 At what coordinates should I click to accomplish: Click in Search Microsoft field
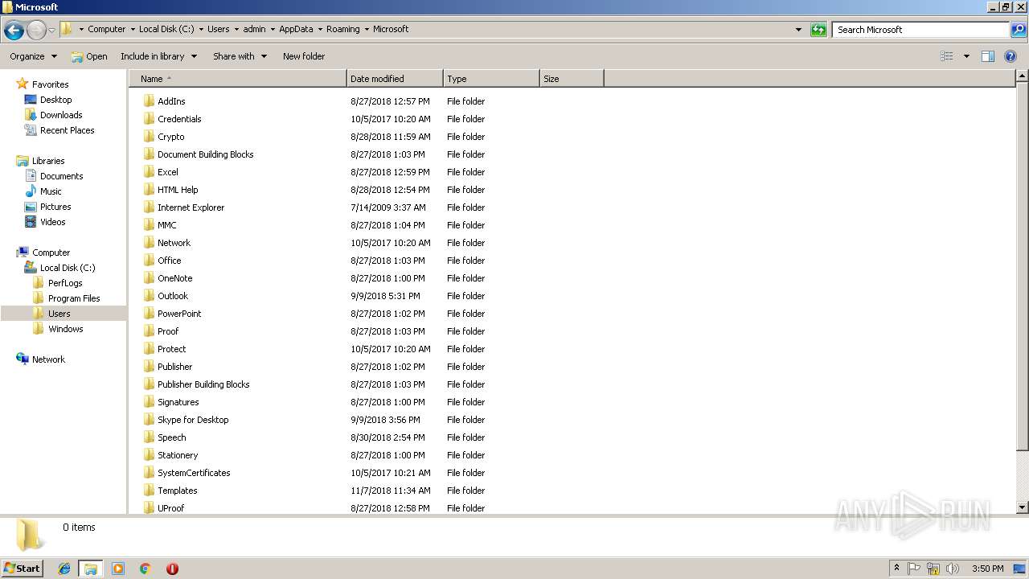pos(920,30)
